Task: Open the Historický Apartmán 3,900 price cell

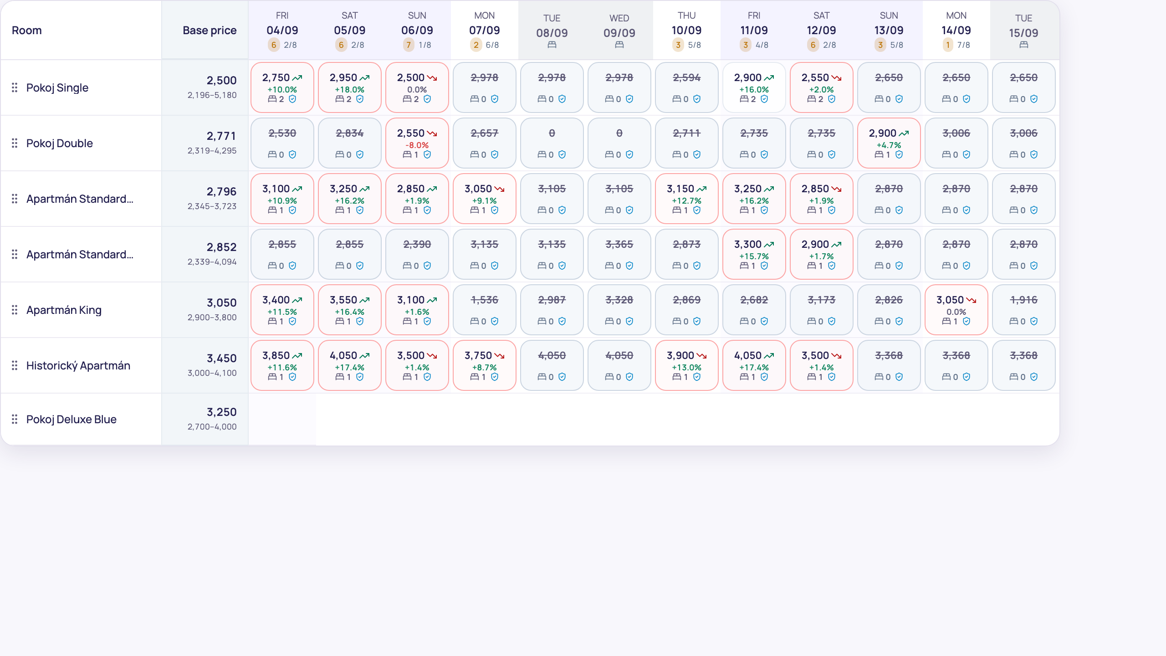Action: pos(687,365)
